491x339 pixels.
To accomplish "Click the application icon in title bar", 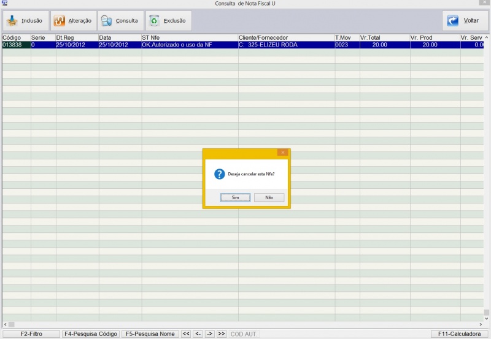I will click(4, 4).
